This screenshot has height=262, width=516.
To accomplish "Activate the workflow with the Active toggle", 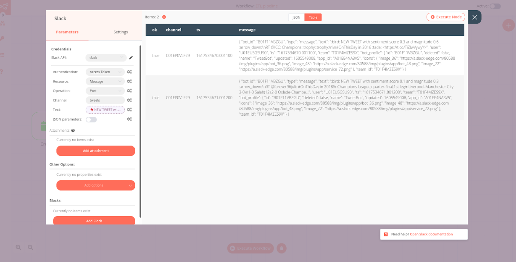I will [495, 6].
